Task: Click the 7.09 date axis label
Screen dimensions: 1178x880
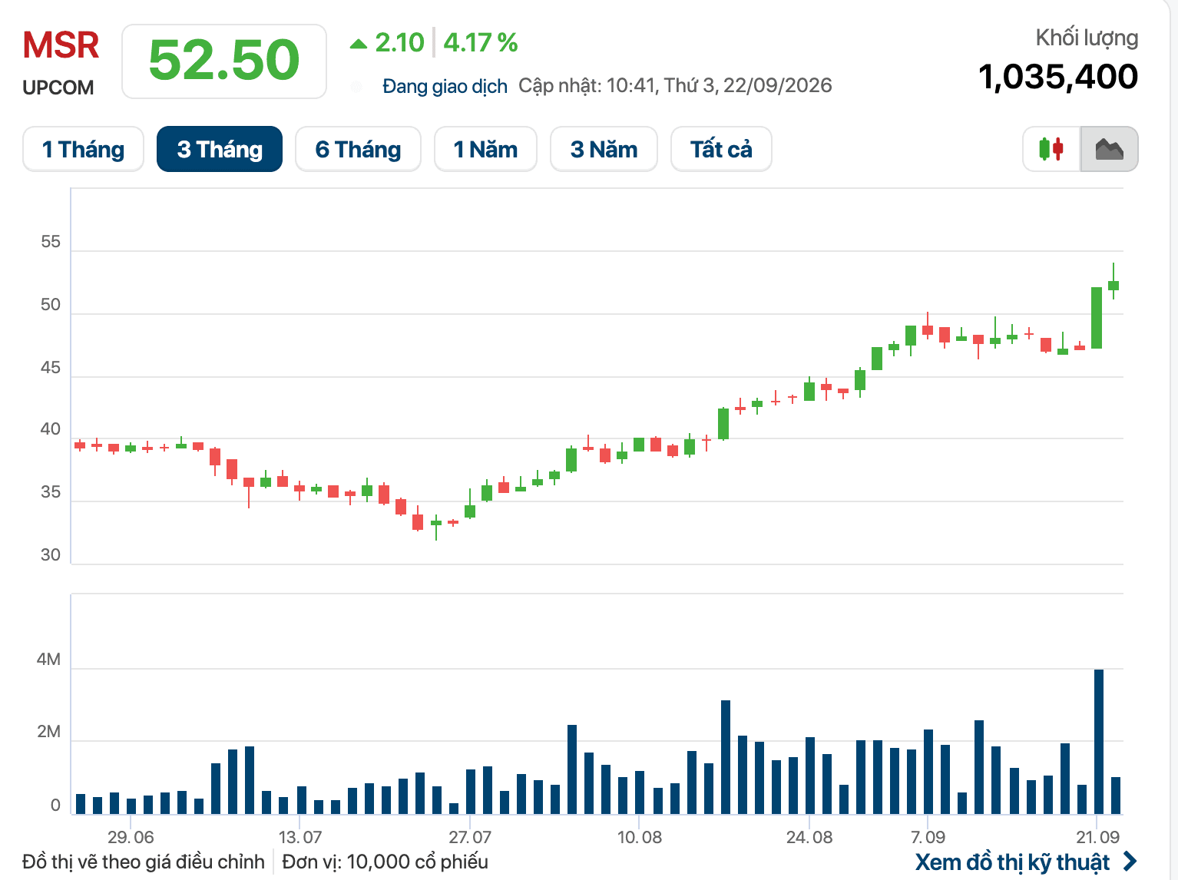Action: pos(928,837)
